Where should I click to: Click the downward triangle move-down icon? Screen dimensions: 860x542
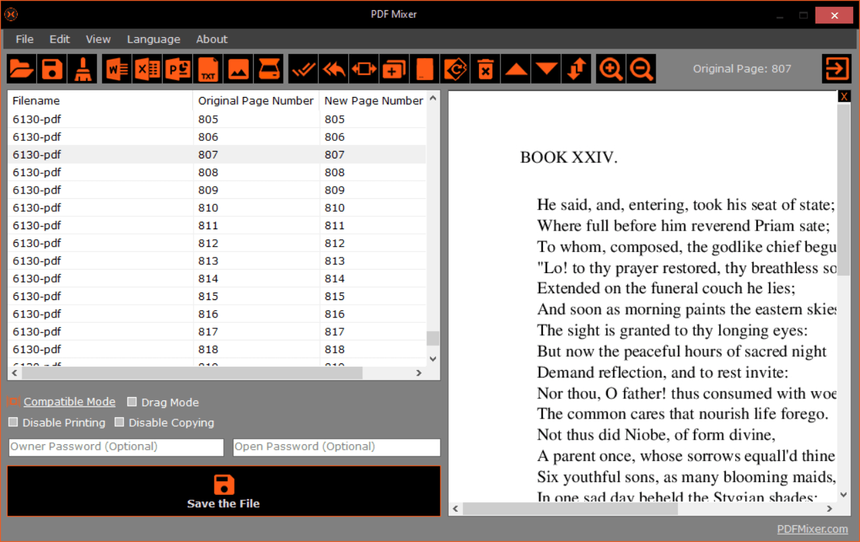546,69
